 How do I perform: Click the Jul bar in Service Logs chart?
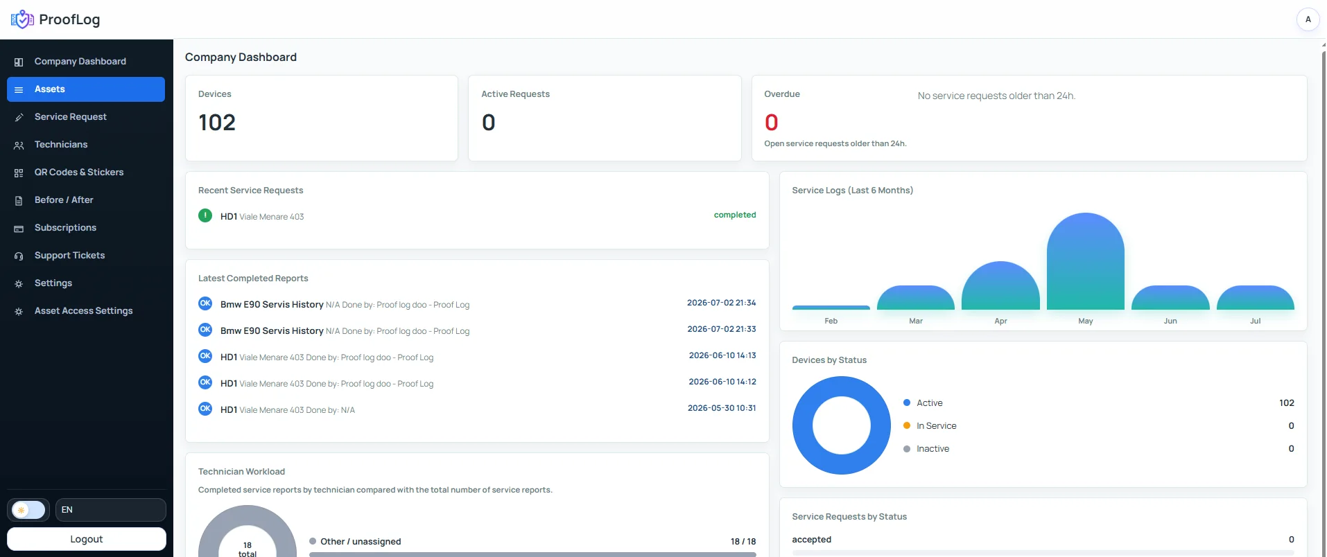(1256, 298)
